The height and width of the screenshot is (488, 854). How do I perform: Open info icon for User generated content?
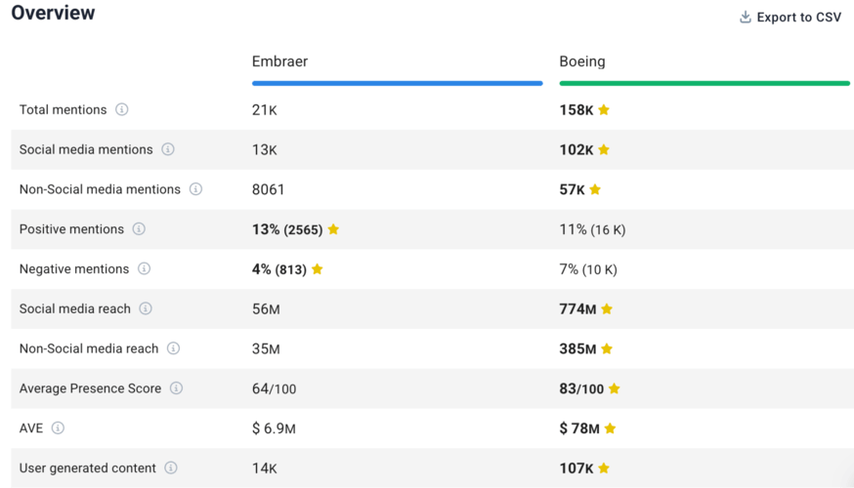click(x=170, y=468)
